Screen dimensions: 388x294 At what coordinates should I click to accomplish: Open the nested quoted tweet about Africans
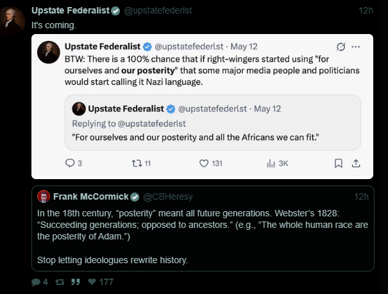click(x=212, y=123)
